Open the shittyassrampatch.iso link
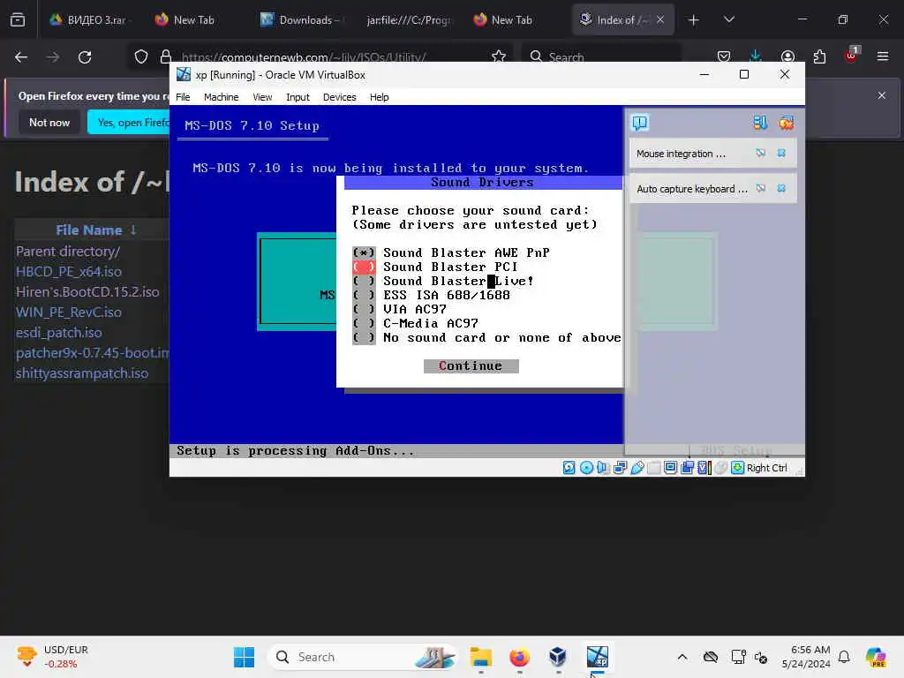This screenshot has height=678, width=904. click(82, 373)
